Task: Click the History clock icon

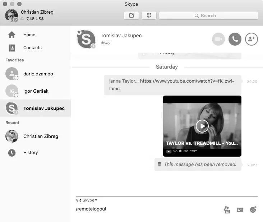Action: tap(12, 153)
